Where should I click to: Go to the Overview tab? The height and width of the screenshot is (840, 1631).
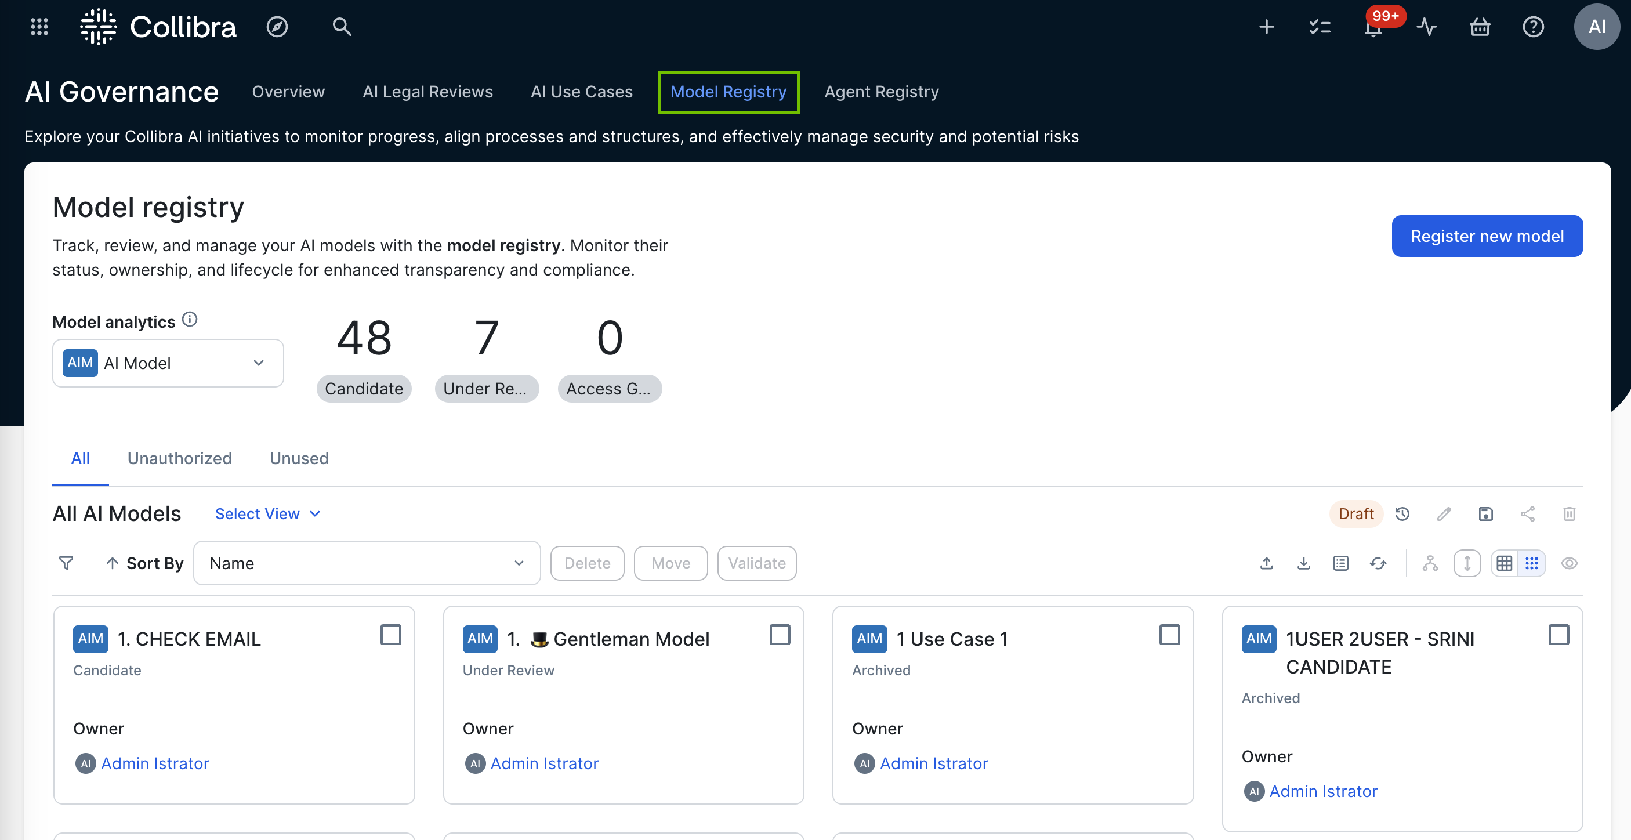(288, 92)
